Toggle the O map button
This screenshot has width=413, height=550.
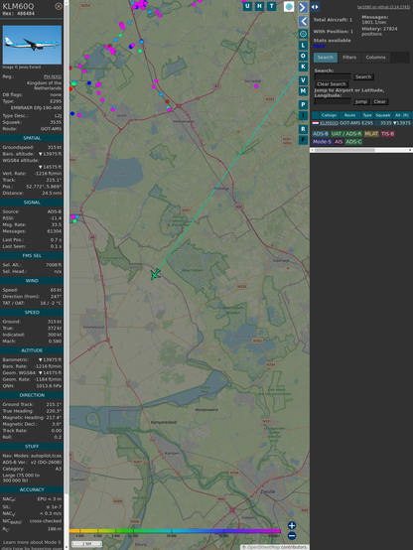tap(303, 56)
